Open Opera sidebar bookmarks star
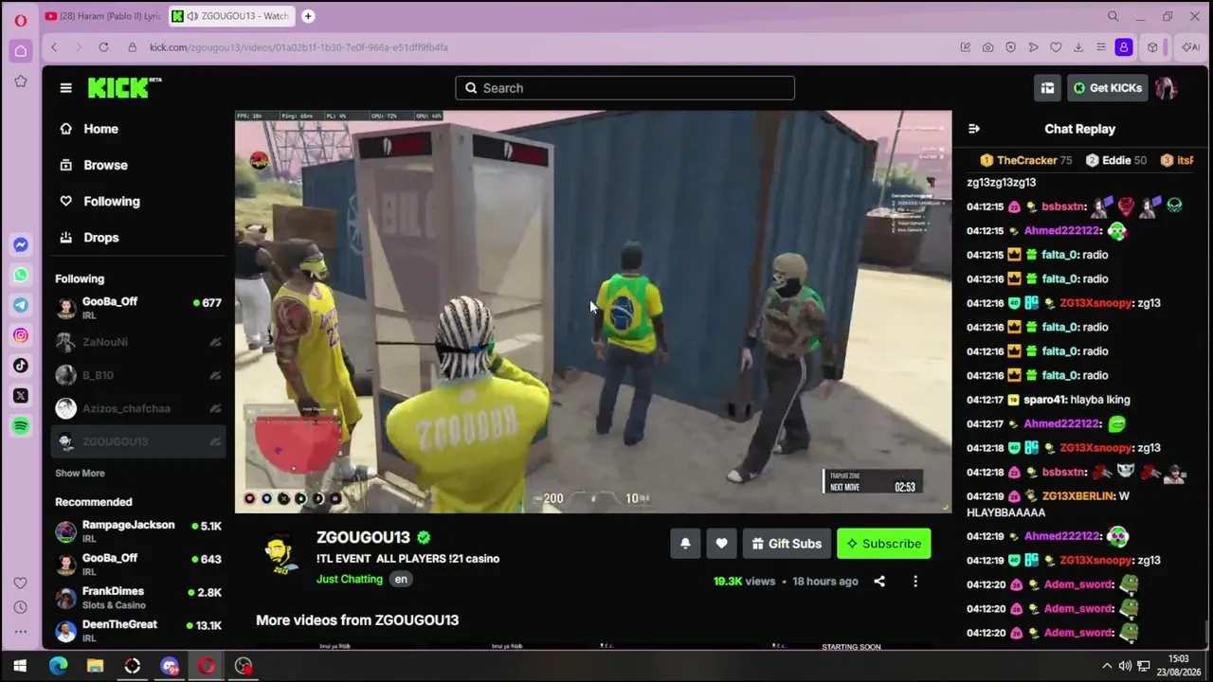This screenshot has width=1213, height=682. click(x=21, y=81)
